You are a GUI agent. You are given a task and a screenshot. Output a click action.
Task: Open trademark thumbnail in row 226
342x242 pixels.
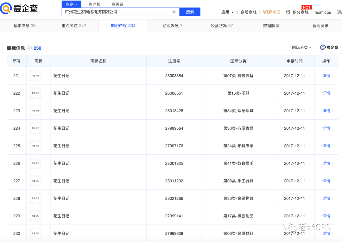point(35,163)
